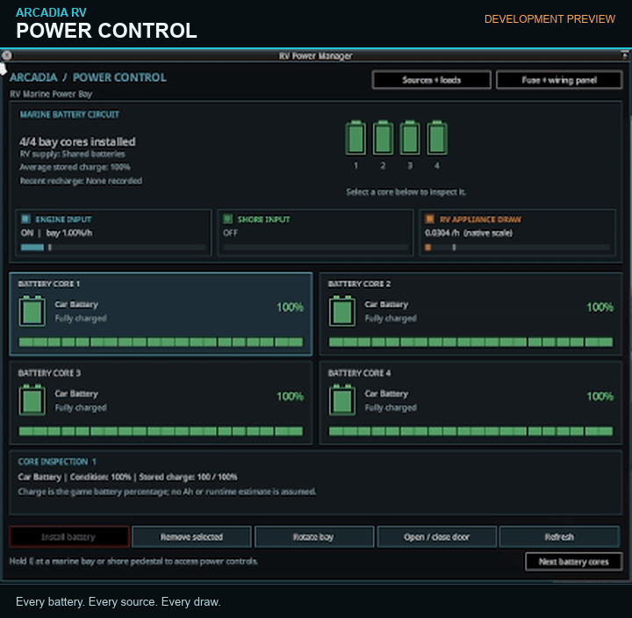Click the Refresh button
The width and height of the screenshot is (632, 618).
tap(559, 536)
